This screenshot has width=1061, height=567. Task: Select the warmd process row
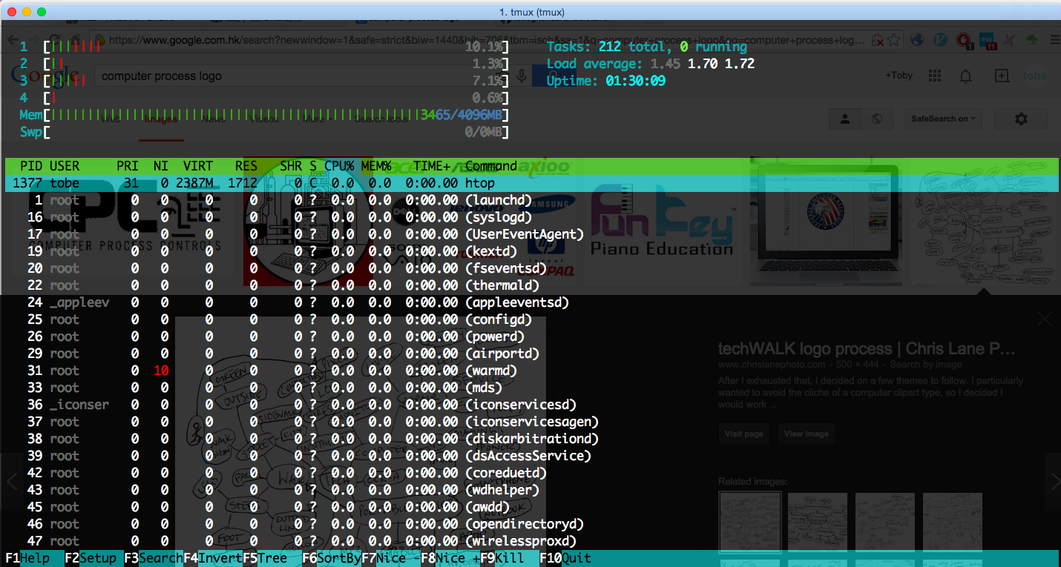point(297,371)
